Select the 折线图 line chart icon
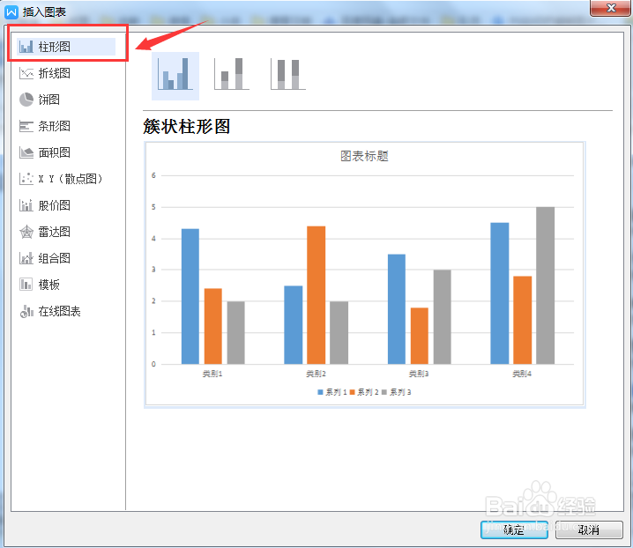This screenshot has height=548, width=633. coord(26,73)
